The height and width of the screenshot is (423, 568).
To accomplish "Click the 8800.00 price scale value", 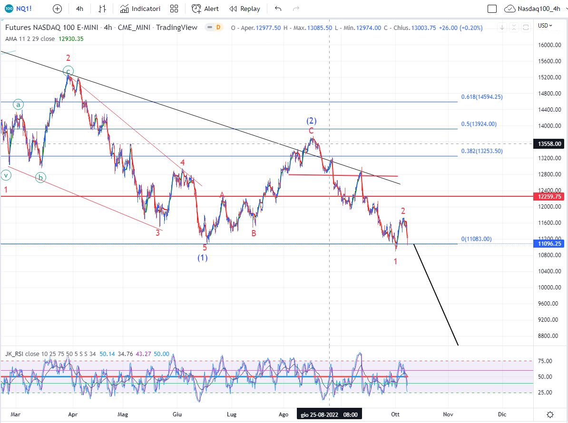I will coord(548,336).
